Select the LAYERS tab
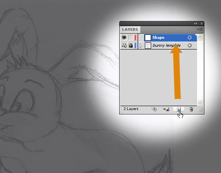This screenshot has width=221, height=173. click(x=130, y=29)
